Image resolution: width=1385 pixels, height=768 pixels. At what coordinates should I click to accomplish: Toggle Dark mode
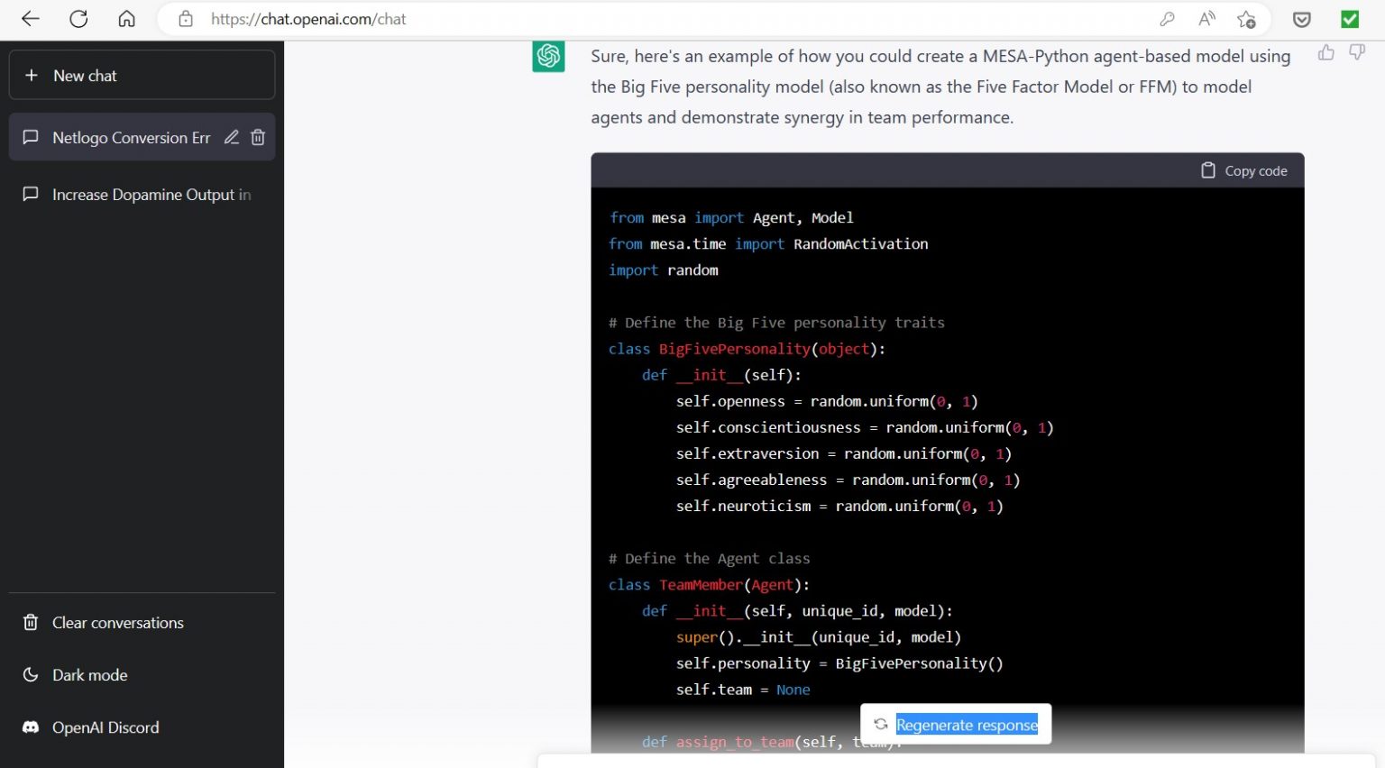(89, 675)
